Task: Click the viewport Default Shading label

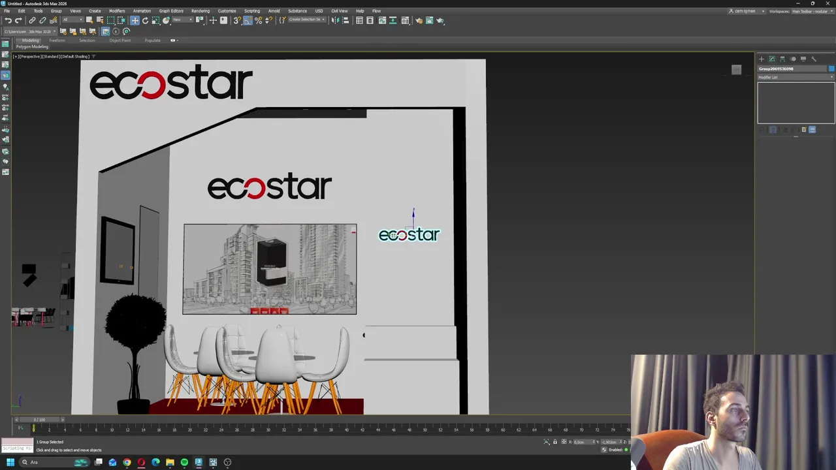Action: pyautogui.click(x=76, y=56)
